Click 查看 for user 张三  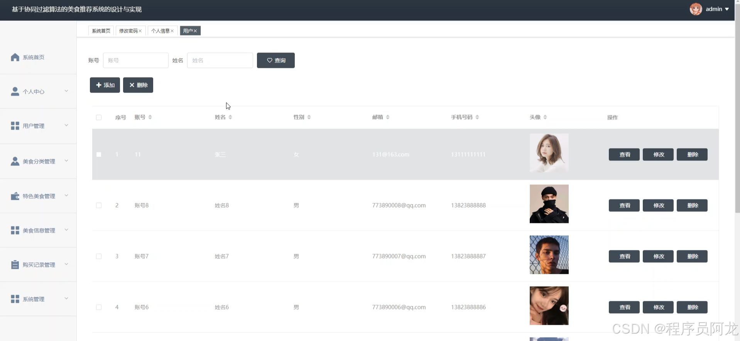coord(624,154)
